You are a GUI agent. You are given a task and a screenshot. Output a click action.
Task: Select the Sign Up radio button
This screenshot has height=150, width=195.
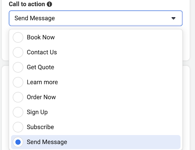[x=18, y=112]
